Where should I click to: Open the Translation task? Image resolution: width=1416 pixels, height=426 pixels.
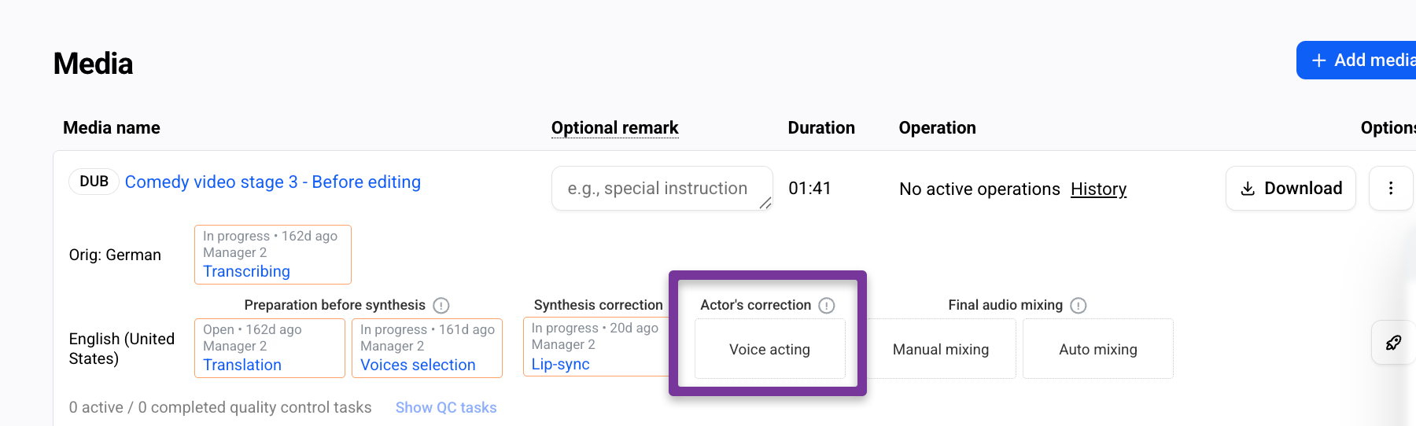click(242, 365)
